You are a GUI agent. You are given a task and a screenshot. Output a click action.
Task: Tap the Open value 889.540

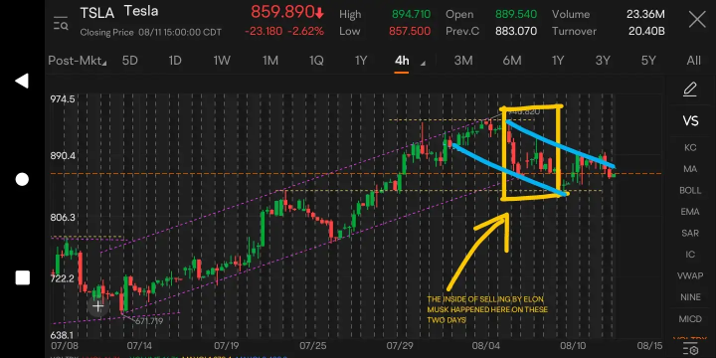click(x=516, y=14)
